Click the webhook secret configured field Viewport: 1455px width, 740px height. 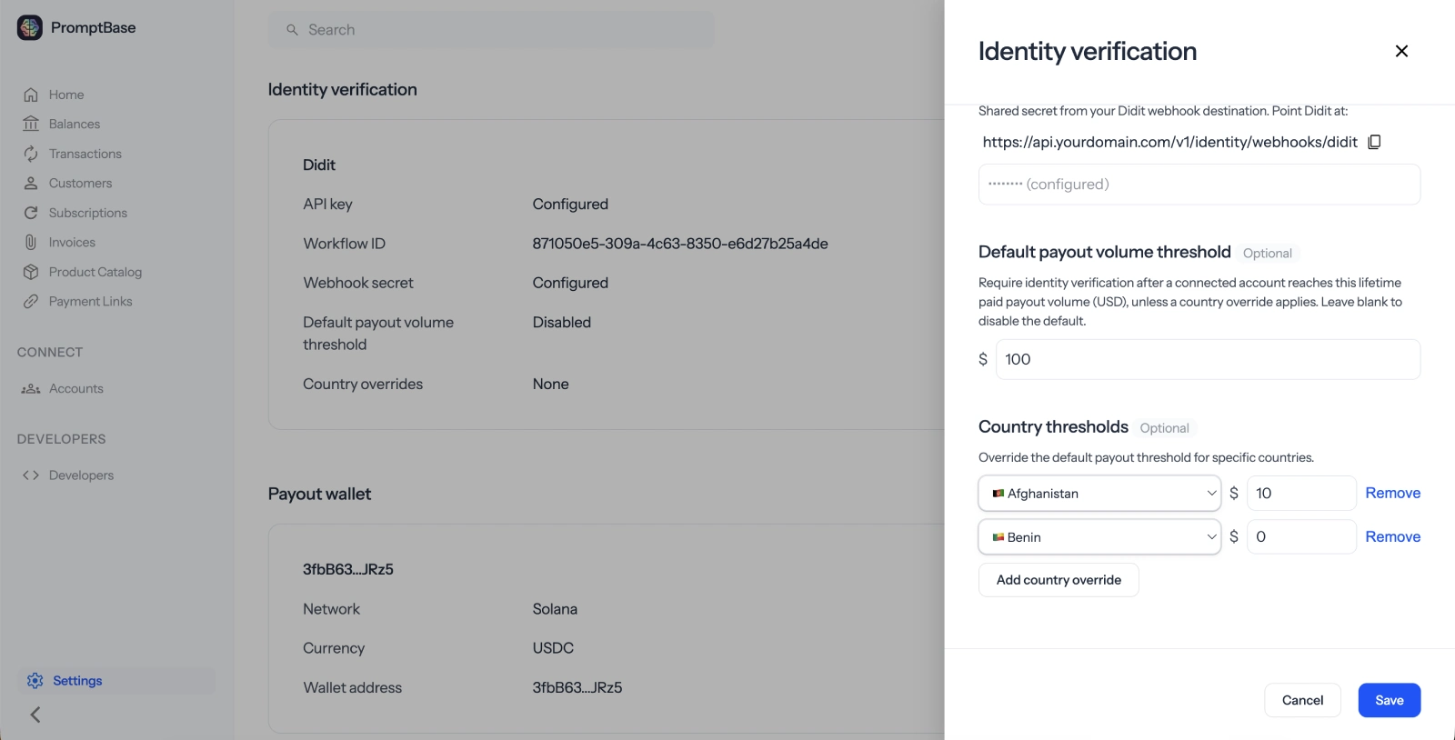coord(1199,185)
